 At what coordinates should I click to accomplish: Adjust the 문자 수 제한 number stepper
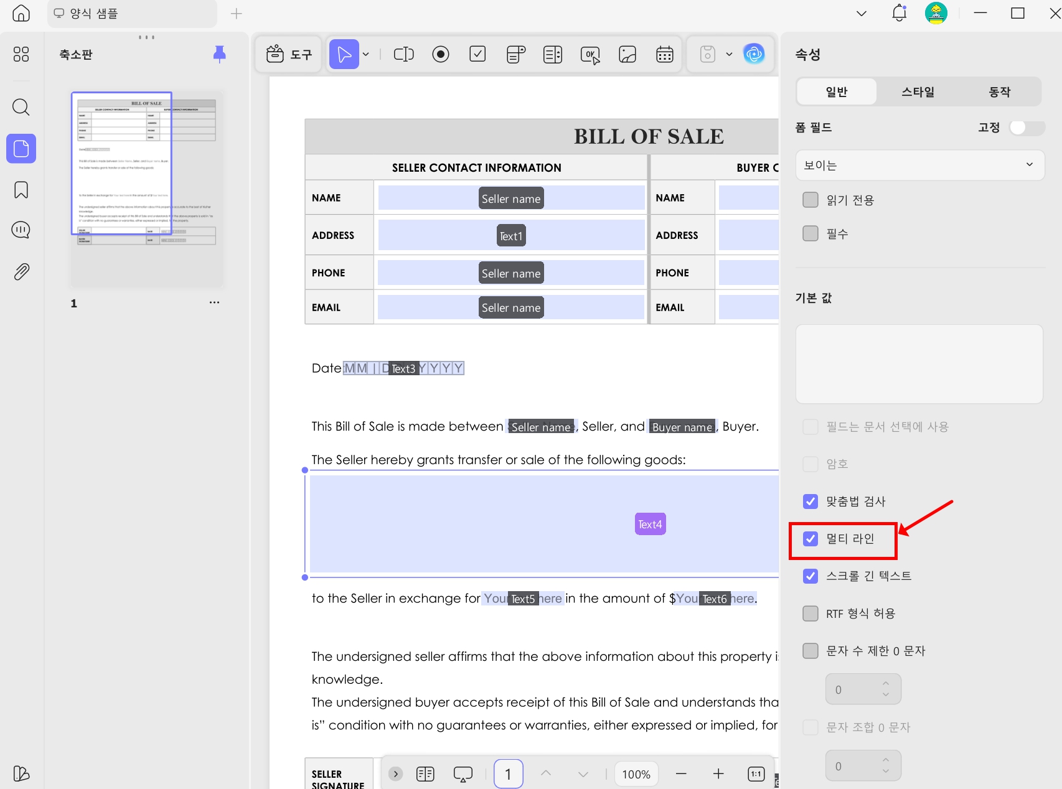[x=886, y=689]
